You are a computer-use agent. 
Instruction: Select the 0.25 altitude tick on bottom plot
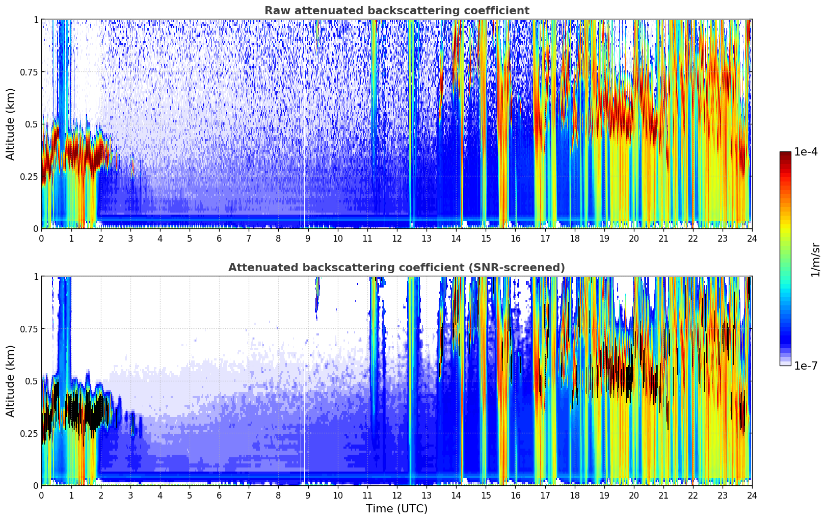(29, 433)
